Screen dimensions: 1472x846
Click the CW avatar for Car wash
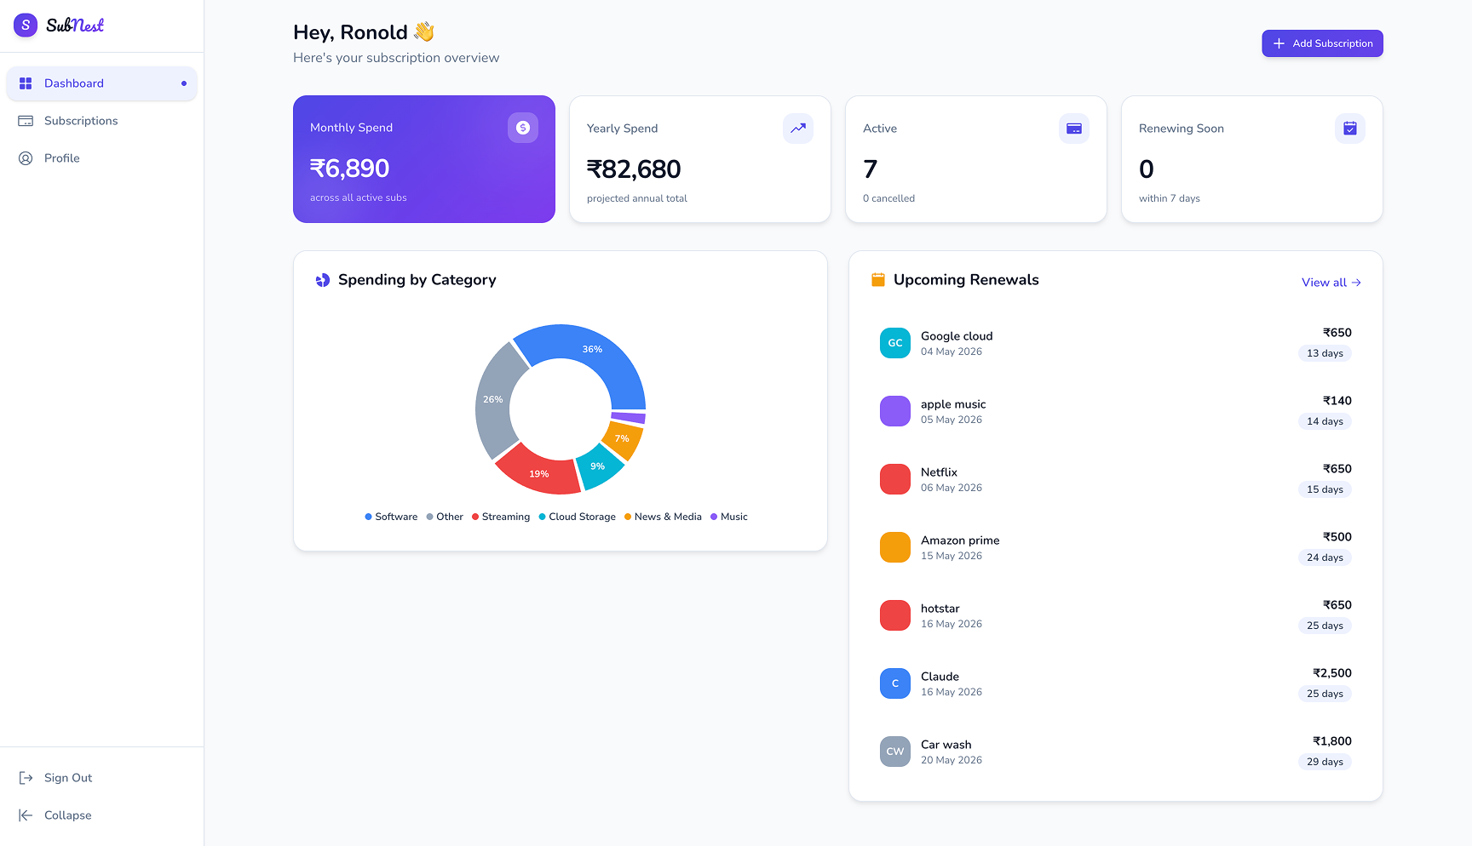coord(895,752)
